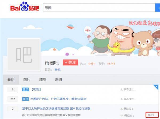This screenshot has height=119, width=160.
Task: Switch to the 看贴 tab
Action: [11, 80]
